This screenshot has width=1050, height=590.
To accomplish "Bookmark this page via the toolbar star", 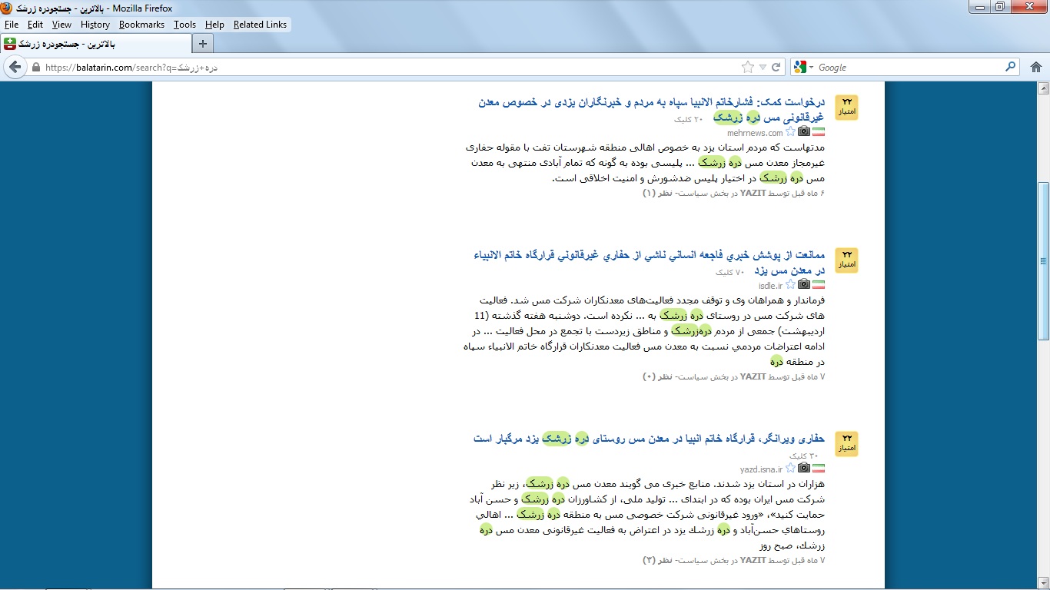I will (x=746, y=67).
